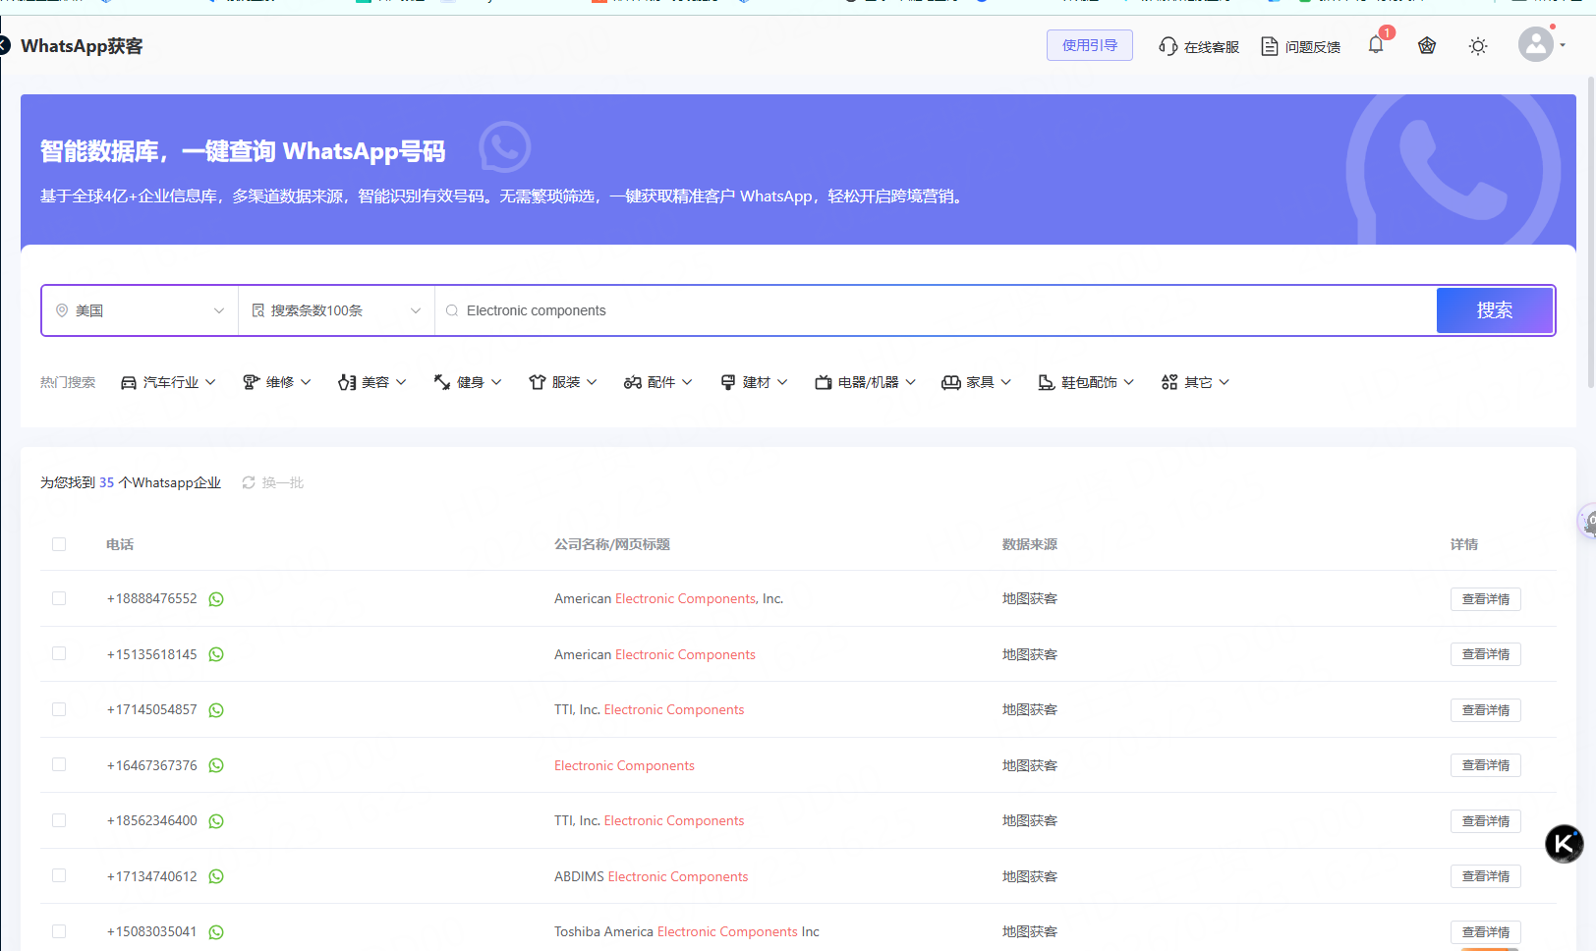1596x951 pixels.
Task: Expand the 汽车行业 hot search category
Action: 168,382
